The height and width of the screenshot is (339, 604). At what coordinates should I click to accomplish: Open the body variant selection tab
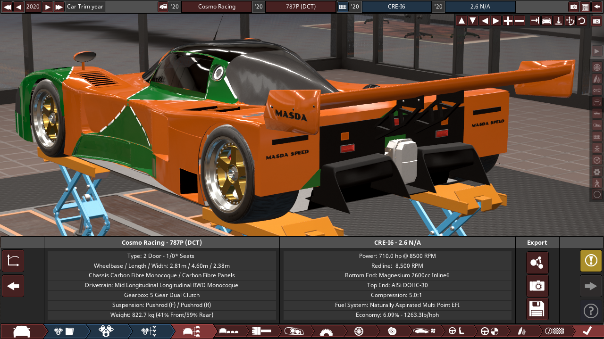[229, 331]
